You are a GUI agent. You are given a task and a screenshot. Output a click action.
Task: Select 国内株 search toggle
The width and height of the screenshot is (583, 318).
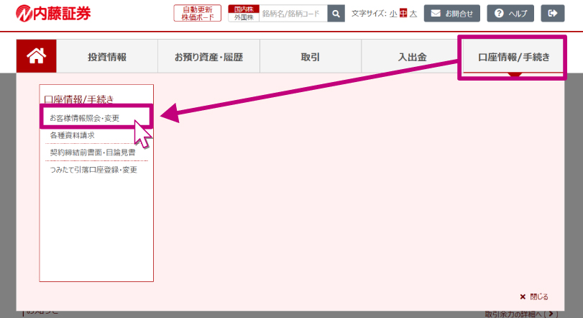pos(243,9)
